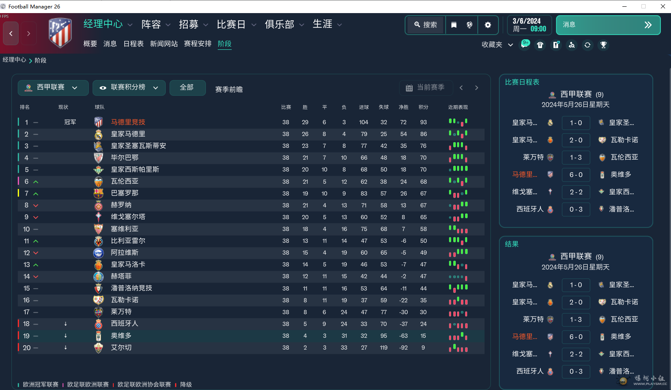Viewport: 671px width, 390px height.
Task: Open the tactics board icon shortcut
Action: tap(556, 45)
